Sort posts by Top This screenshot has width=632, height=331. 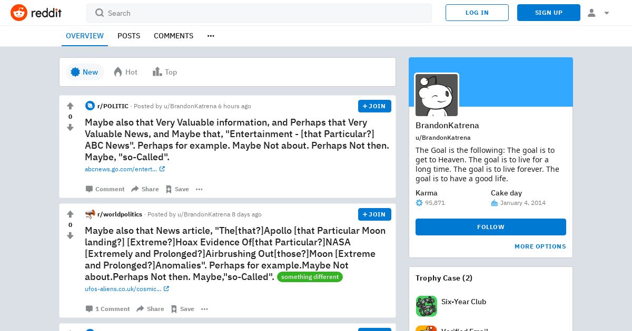(165, 72)
